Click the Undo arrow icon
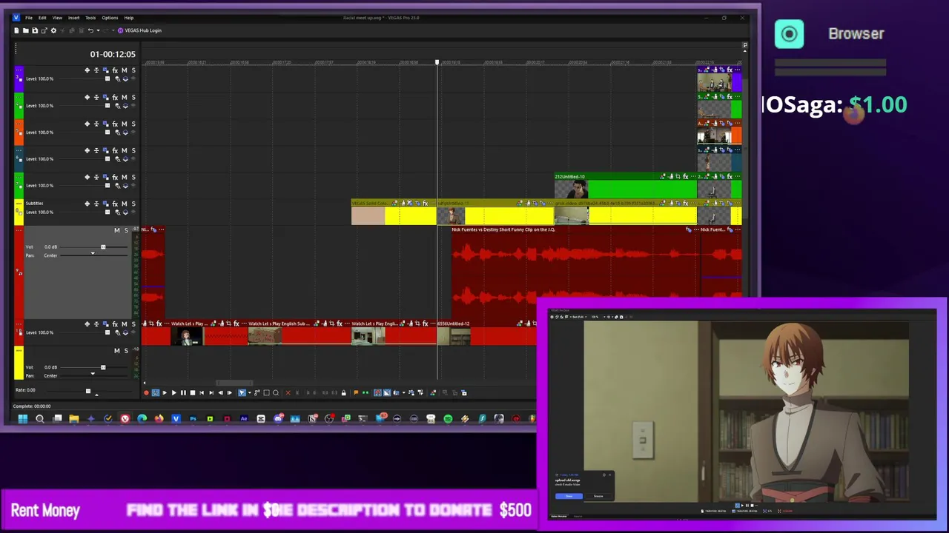The image size is (949, 533). point(90,30)
